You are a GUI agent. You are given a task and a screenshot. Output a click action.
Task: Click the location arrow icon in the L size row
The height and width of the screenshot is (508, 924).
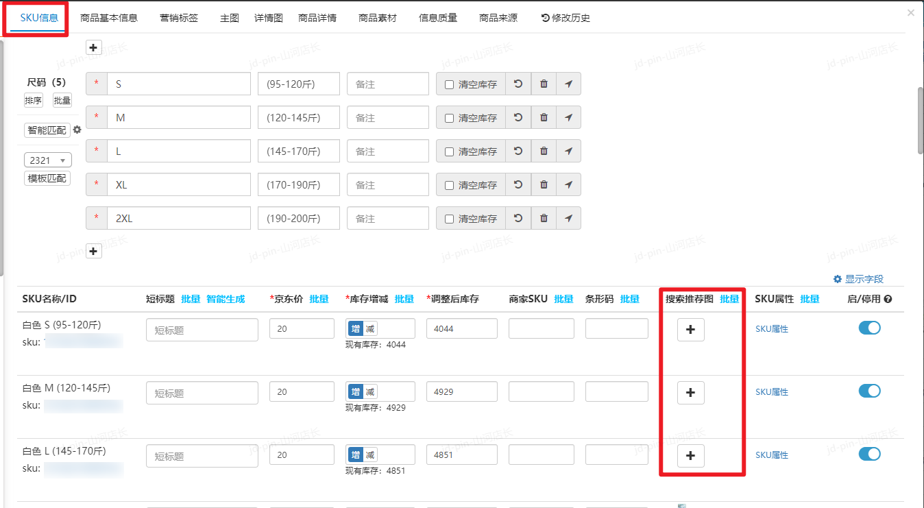click(x=568, y=151)
